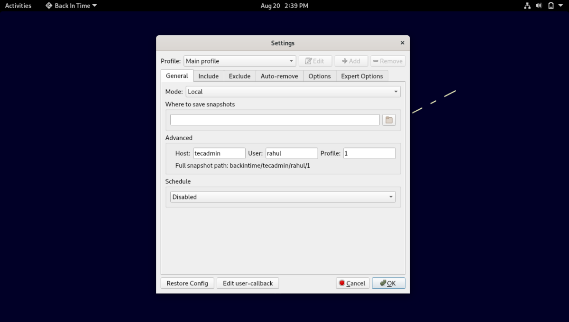Screen dimensions: 569x322
Task: Click the Cancel button
Action: pos(352,284)
